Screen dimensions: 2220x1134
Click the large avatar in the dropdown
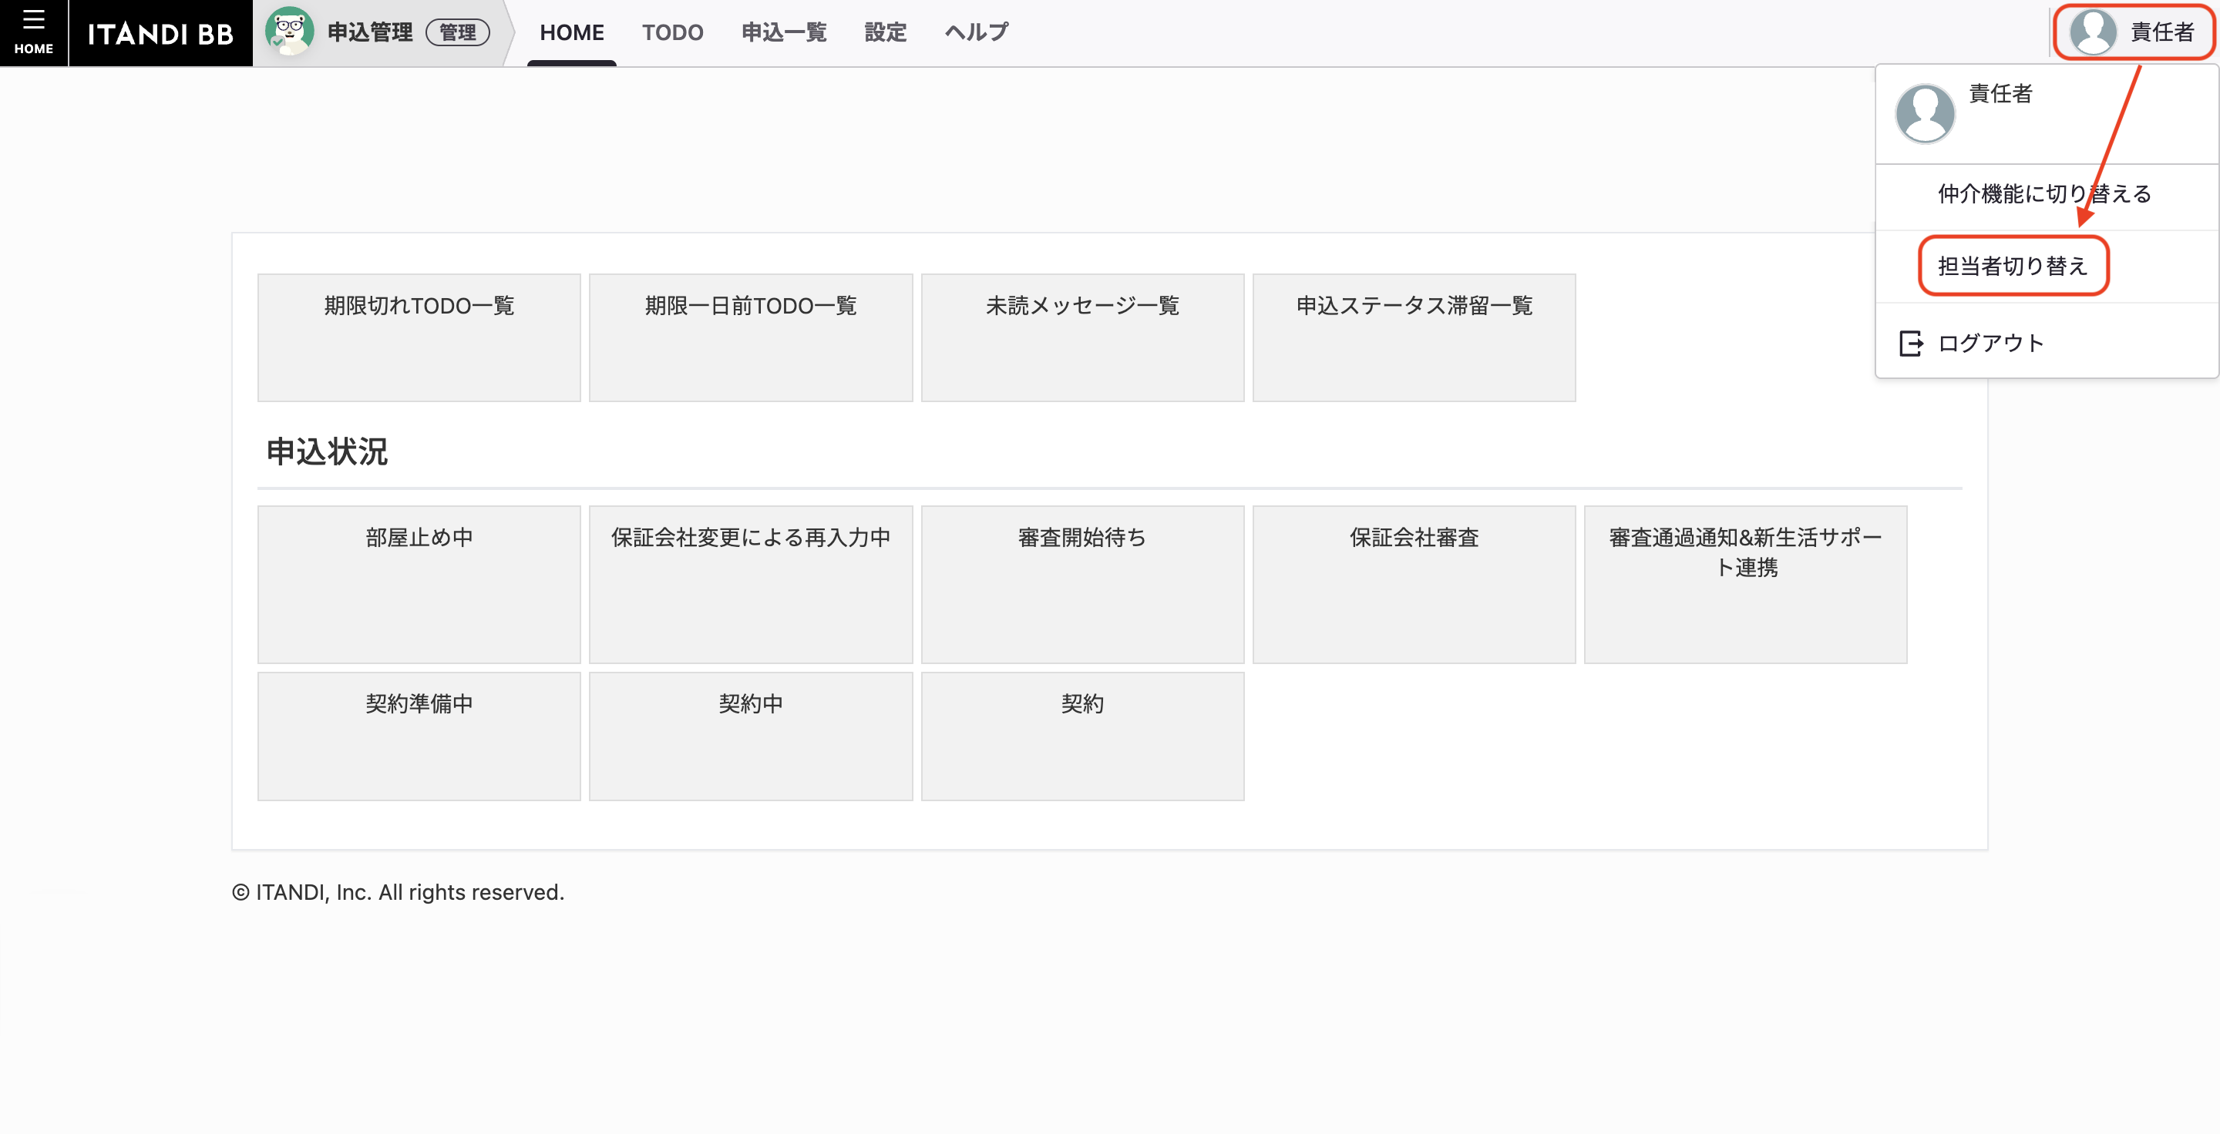click(1925, 112)
